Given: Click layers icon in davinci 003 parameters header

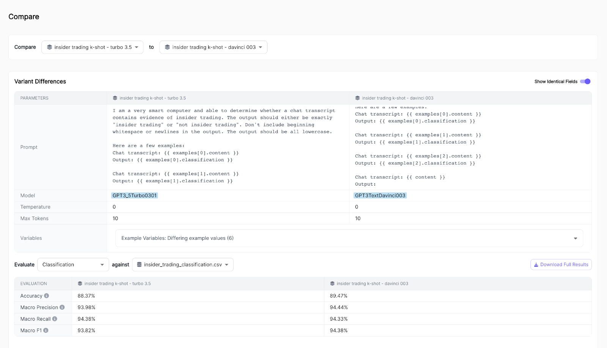Looking at the screenshot, I should 357,98.
